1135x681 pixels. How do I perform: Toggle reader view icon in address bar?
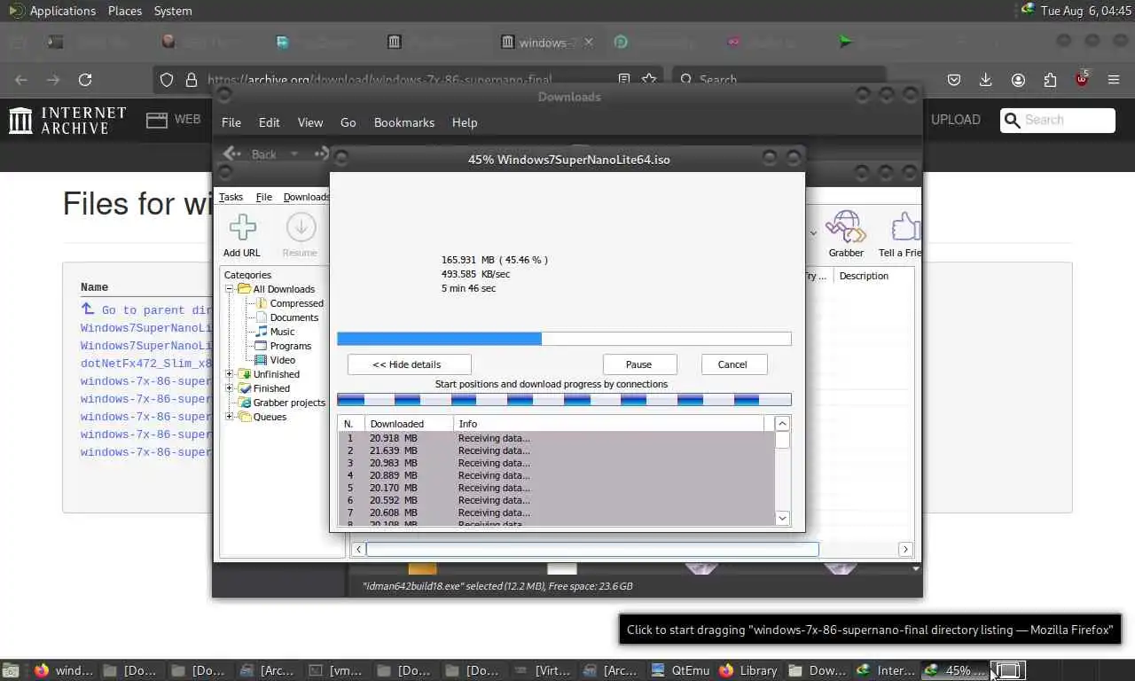pos(624,80)
